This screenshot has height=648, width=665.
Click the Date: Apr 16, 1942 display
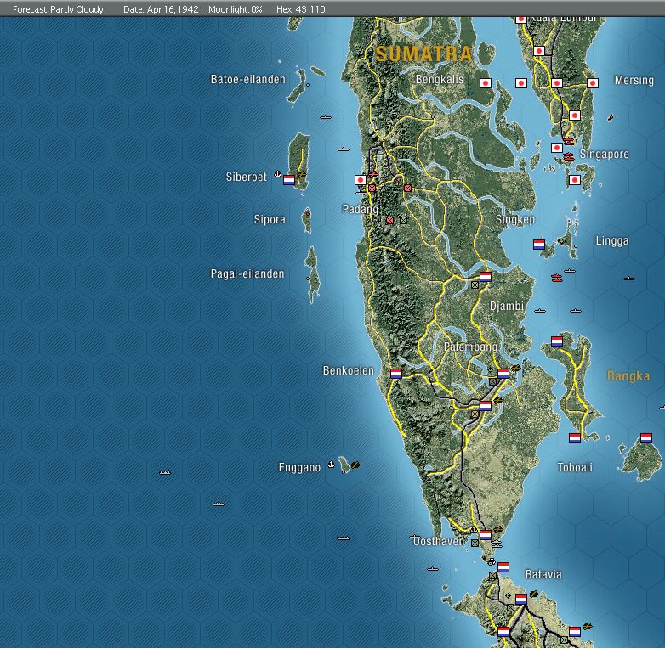click(161, 9)
